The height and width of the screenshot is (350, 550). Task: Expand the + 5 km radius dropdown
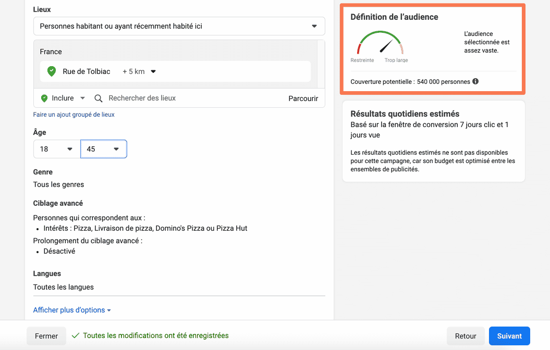[139, 71]
